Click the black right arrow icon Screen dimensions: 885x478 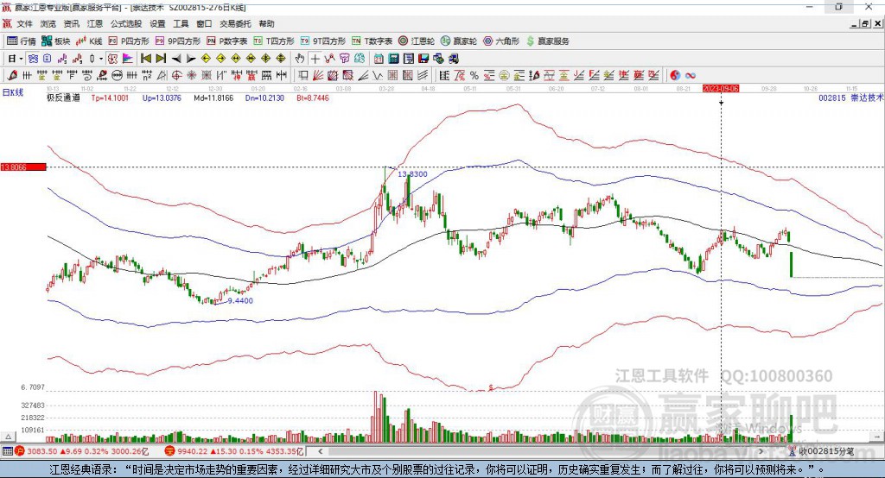click(x=191, y=59)
